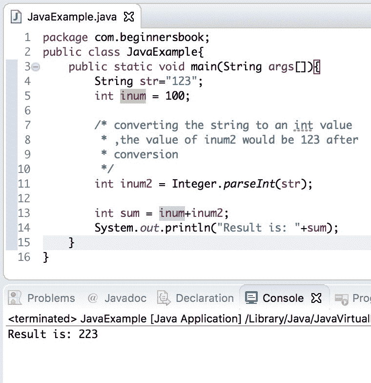The width and height of the screenshot is (371, 383).
Task: Click the matching brace after args[])
Action: point(316,67)
